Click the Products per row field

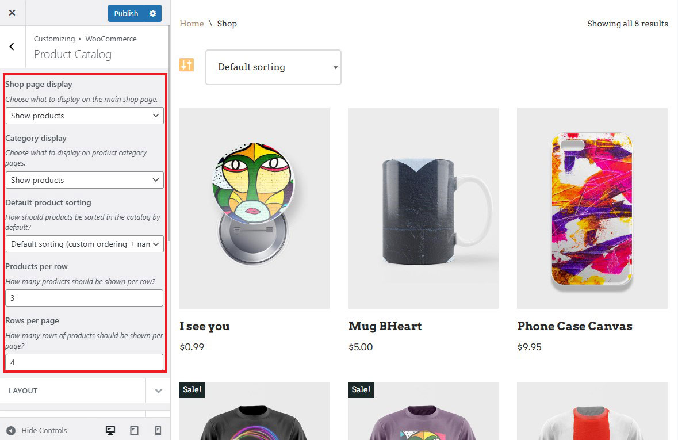(85, 298)
